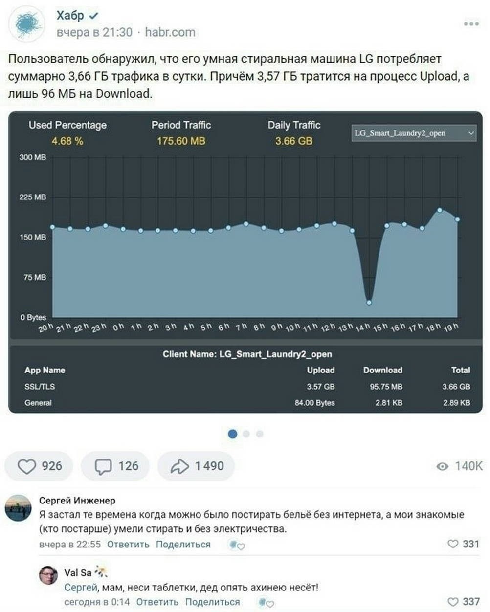Open the habr.com source link
Image resolution: width=490 pixels, height=612 pixels.
170,32
